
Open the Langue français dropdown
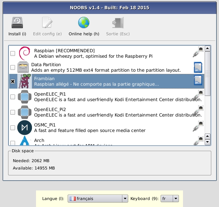tap(98, 199)
